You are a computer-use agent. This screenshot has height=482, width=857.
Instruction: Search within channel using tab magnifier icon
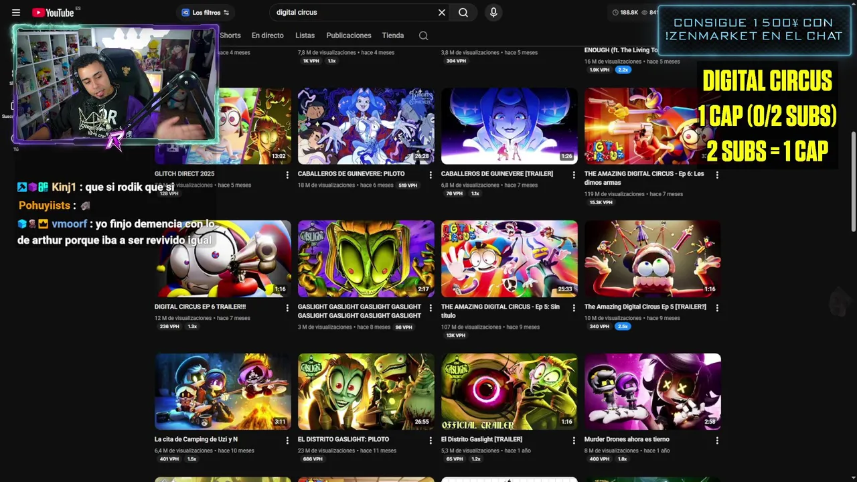pyautogui.click(x=423, y=35)
